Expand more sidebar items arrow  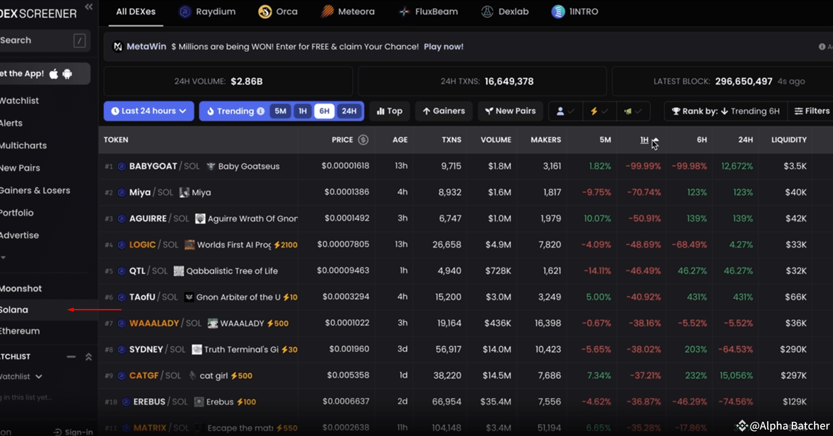pos(3,257)
